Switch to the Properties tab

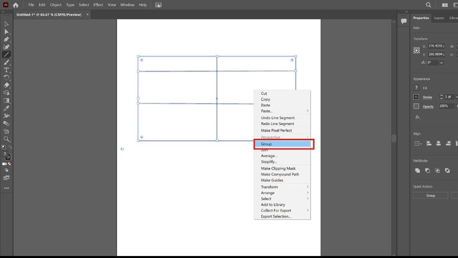[x=421, y=18]
